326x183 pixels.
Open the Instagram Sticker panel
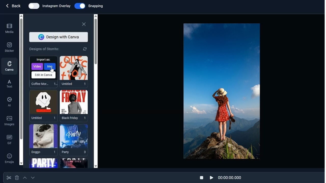(x=9, y=47)
